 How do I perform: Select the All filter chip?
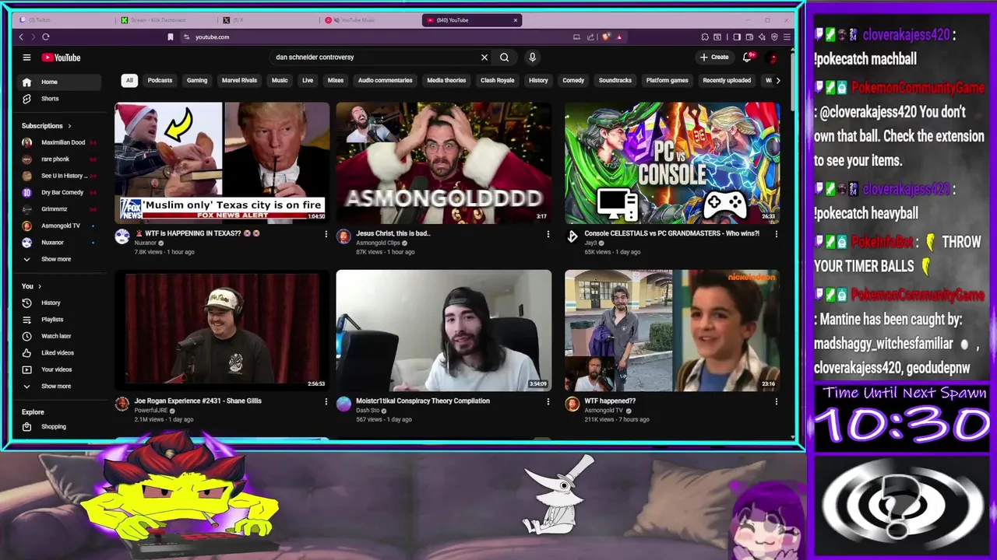(129, 80)
